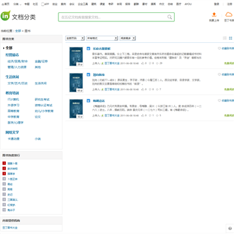Click the heart favorite icon for 梅磵诗话
The height and width of the screenshot is (234, 234).
coord(219,101)
